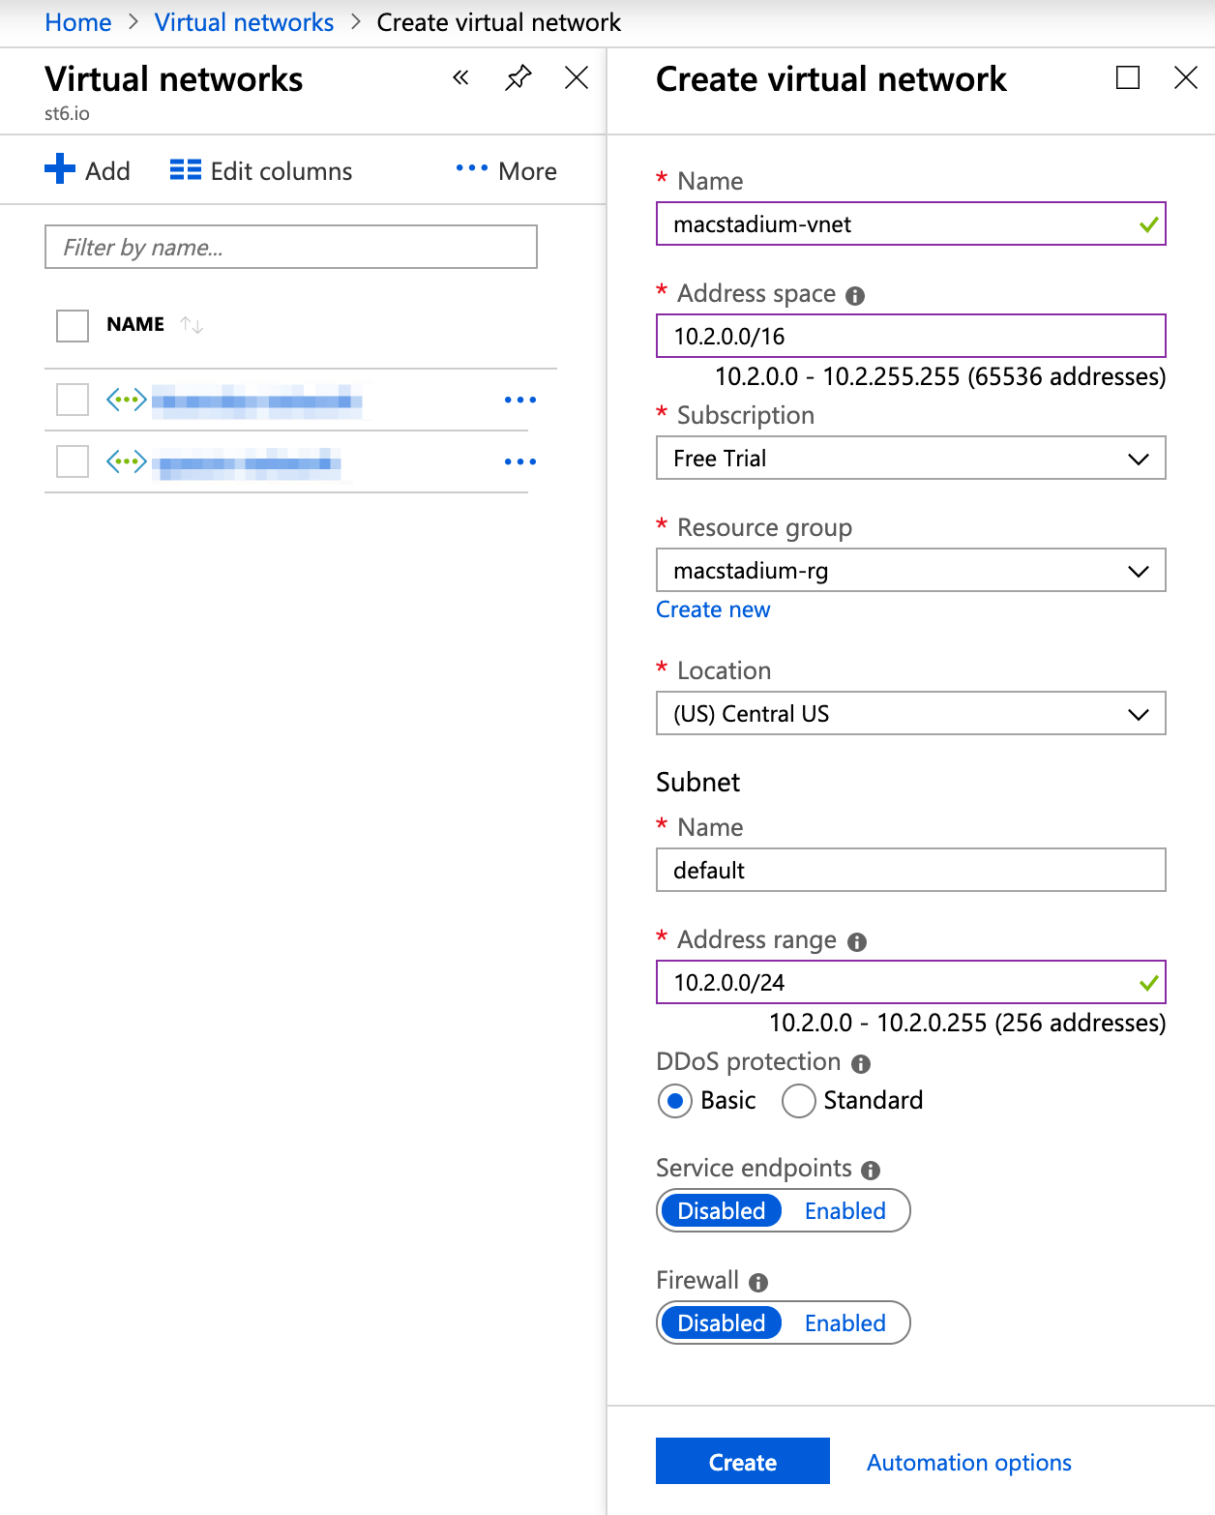
Task: Navigate to Home breadcrumb
Action: [77, 21]
